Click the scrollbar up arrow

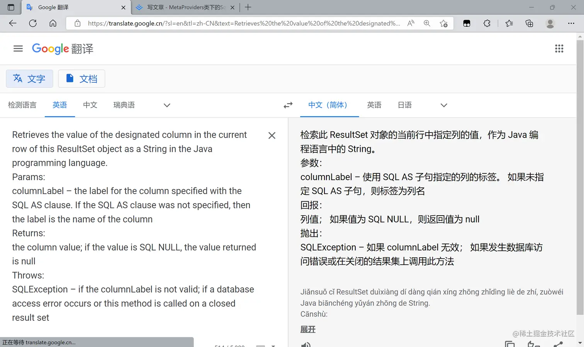click(x=580, y=36)
